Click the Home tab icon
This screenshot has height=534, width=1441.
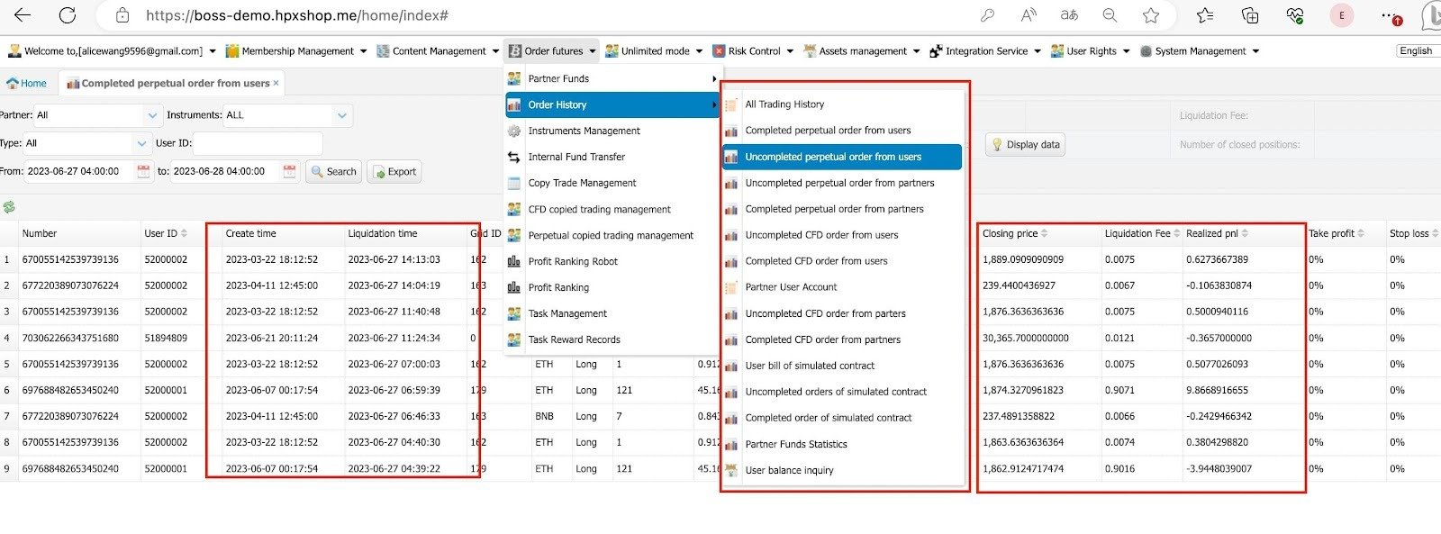click(x=13, y=83)
